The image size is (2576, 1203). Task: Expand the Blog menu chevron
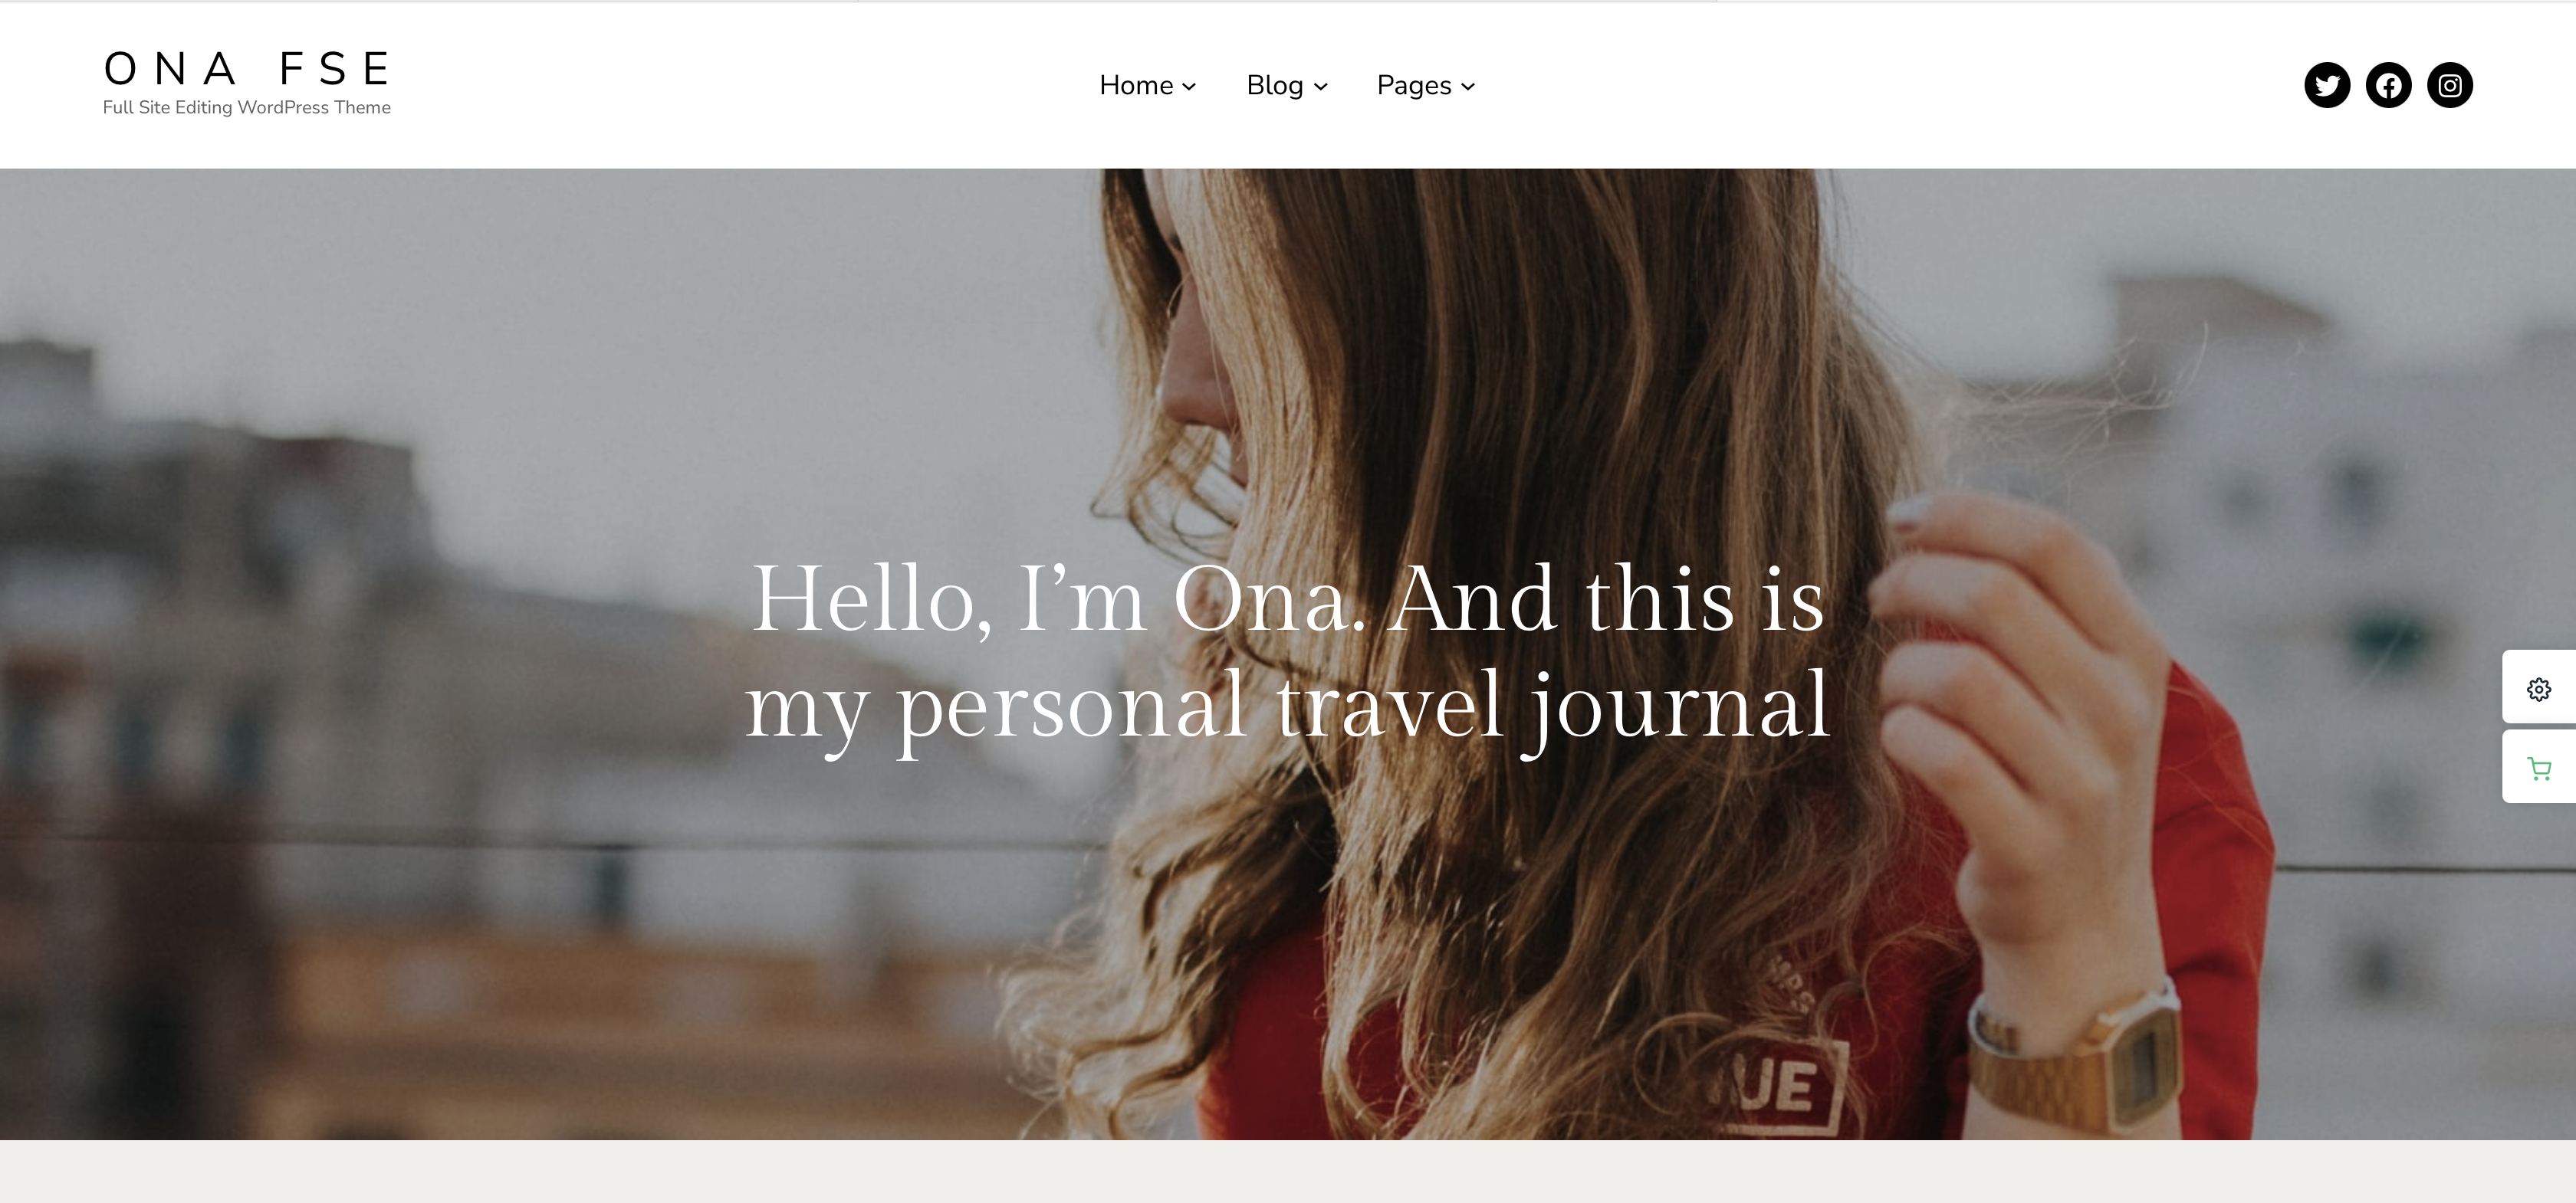pos(1320,87)
